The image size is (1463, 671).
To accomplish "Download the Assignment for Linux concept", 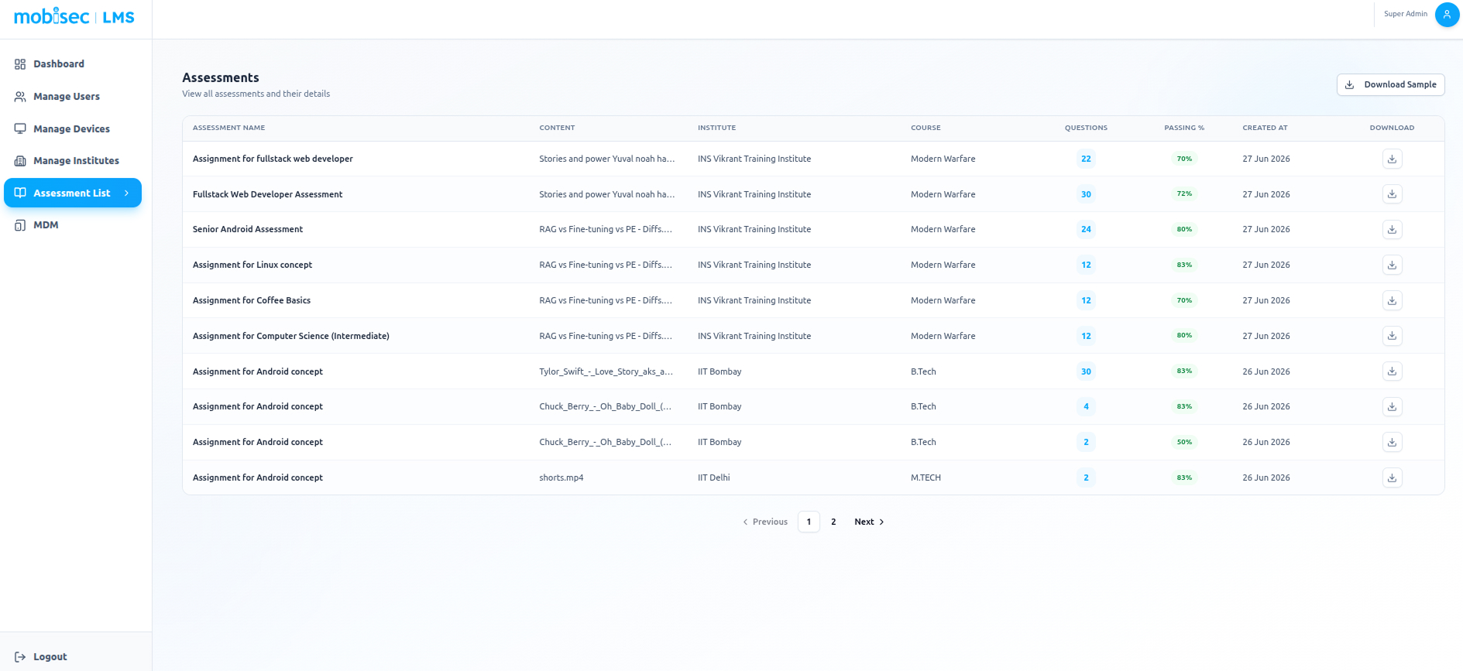I will (x=1392, y=265).
